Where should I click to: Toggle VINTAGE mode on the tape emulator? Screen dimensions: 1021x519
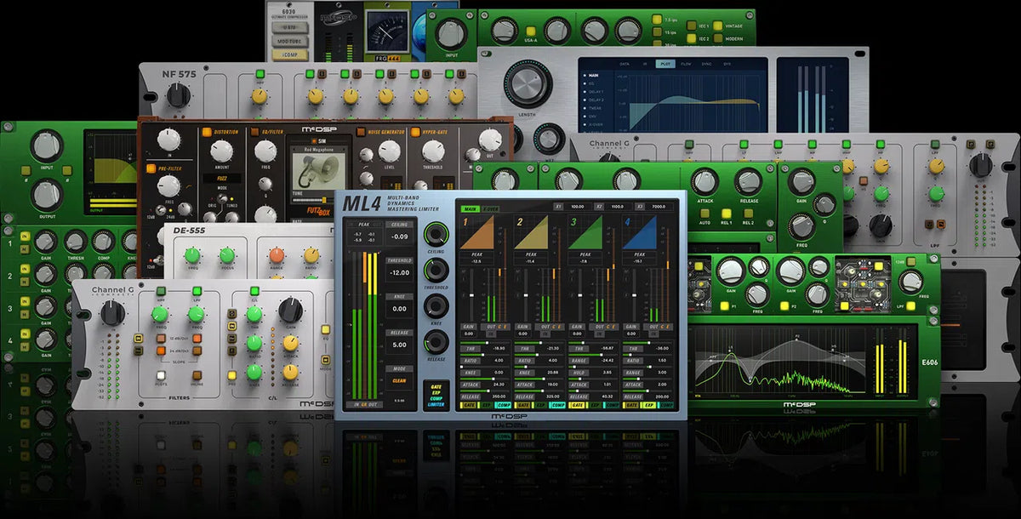tap(718, 26)
